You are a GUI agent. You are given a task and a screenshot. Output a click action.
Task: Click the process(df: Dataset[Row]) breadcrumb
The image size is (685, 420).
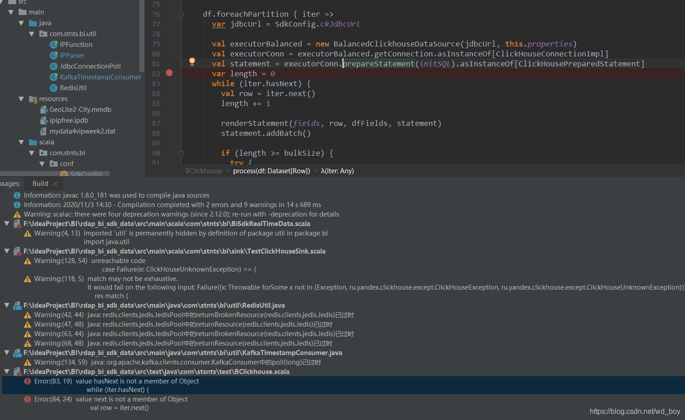pos(271,171)
